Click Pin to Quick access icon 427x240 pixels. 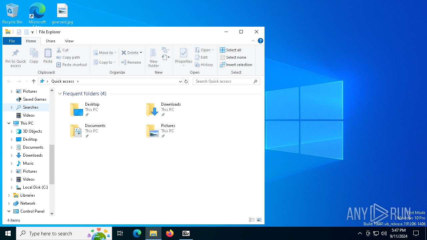(x=15, y=58)
